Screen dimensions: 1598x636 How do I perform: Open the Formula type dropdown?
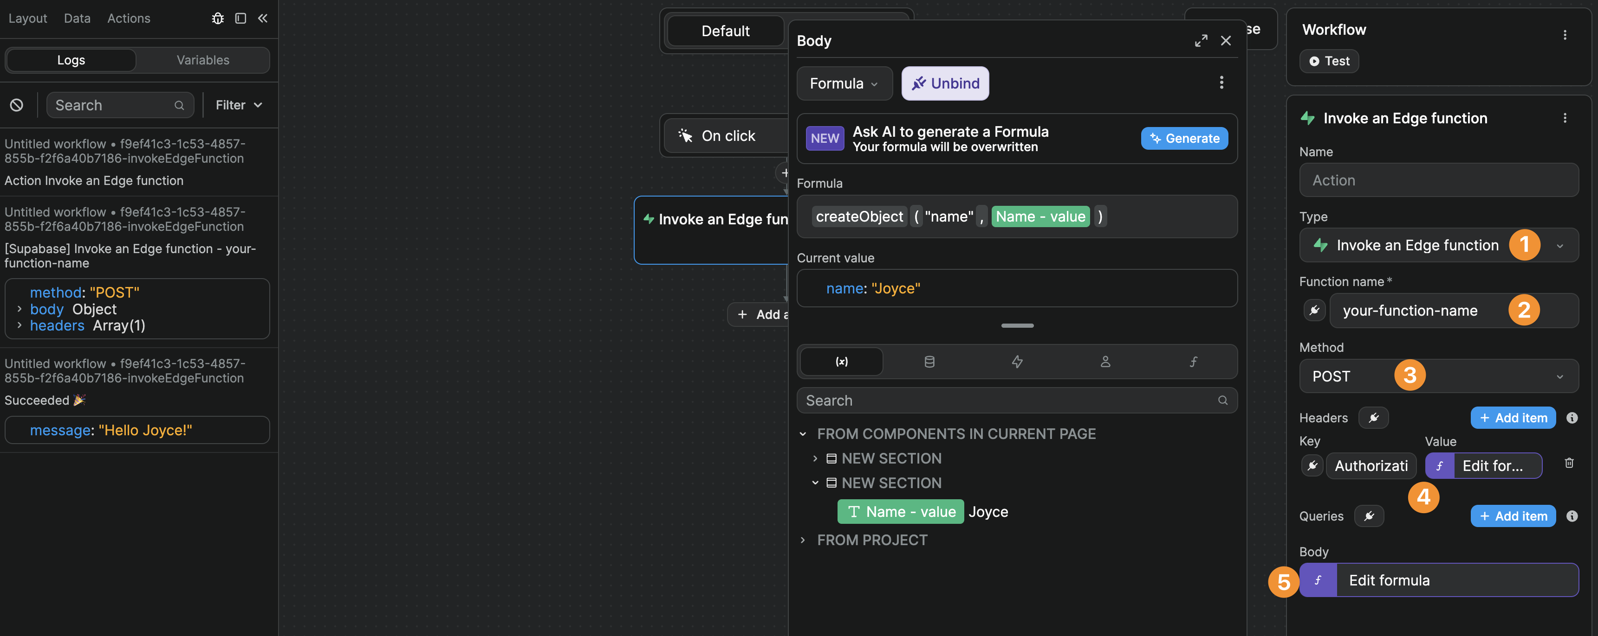click(844, 83)
